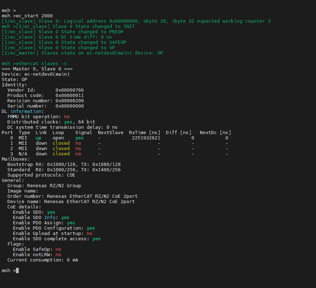
Task: Click the 'closed' loop status of port 3
Action: coord(61,154)
